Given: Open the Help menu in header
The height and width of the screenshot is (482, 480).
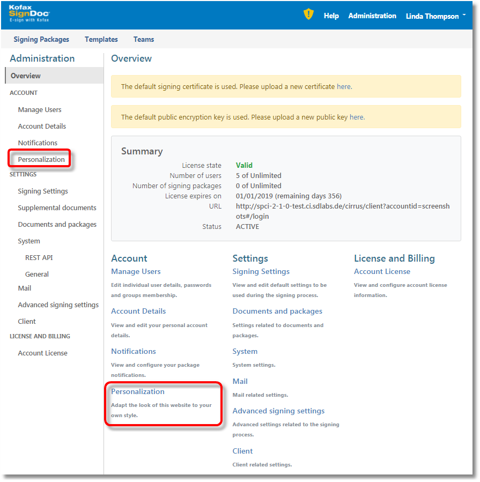Looking at the screenshot, I should click(x=331, y=16).
